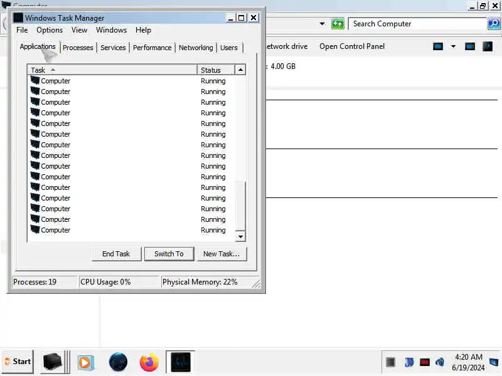This screenshot has height=376, width=502.
Task: Click the help icon in Computer toolbar
Action: pos(488,46)
